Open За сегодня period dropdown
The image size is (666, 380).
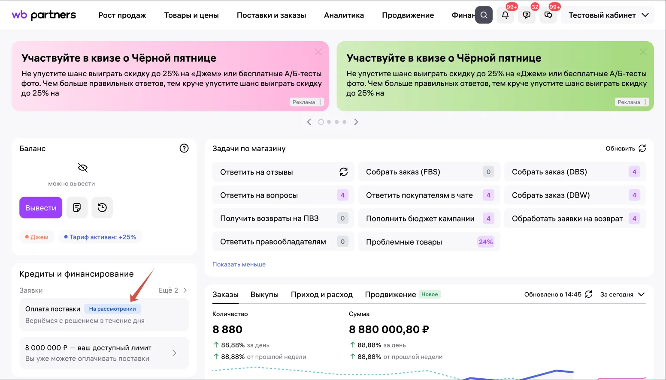[622, 294]
